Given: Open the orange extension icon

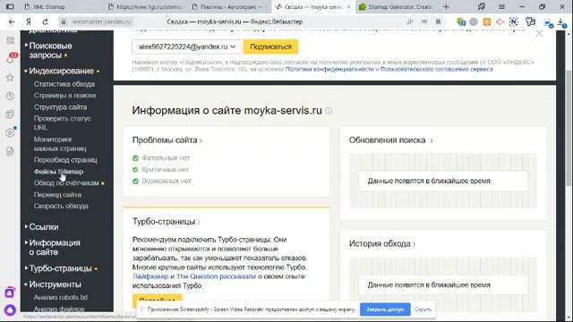Looking at the screenshot, I should (x=487, y=21).
